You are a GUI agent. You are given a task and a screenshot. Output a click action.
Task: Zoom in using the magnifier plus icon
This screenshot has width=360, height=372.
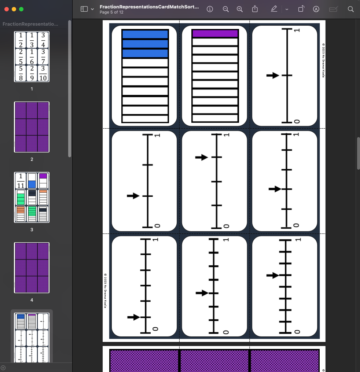pos(240,9)
